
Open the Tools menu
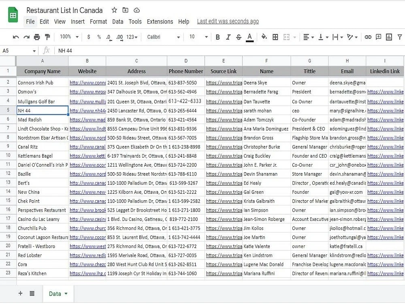click(x=135, y=21)
